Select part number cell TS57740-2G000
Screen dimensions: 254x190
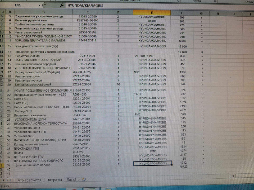click(x=88, y=20)
